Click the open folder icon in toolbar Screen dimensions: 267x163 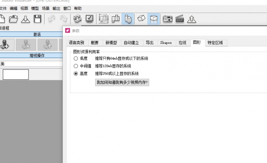pyautogui.click(x=14, y=19)
